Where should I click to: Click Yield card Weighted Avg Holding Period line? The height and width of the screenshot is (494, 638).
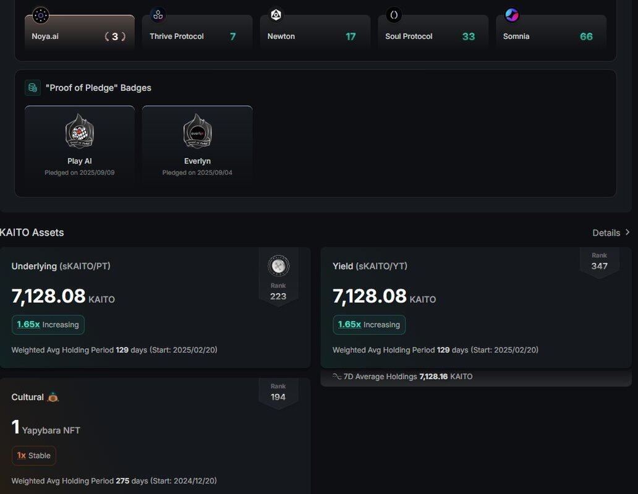pyautogui.click(x=435, y=350)
